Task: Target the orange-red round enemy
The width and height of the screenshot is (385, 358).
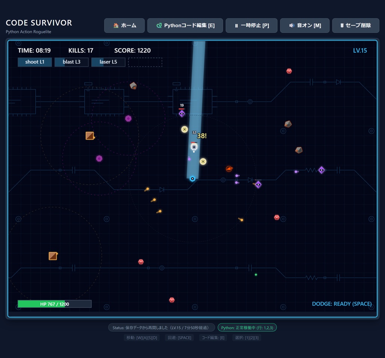Action: click(229, 169)
